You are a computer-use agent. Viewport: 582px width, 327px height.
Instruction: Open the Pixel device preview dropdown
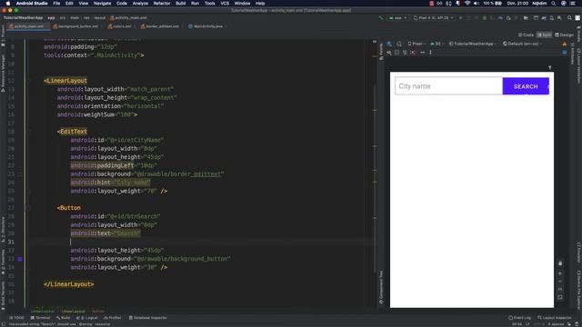(x=416, y=44)
